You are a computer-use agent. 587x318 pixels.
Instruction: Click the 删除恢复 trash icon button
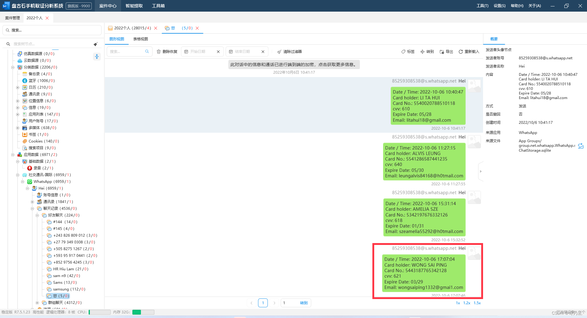click(x=159, y=52)
